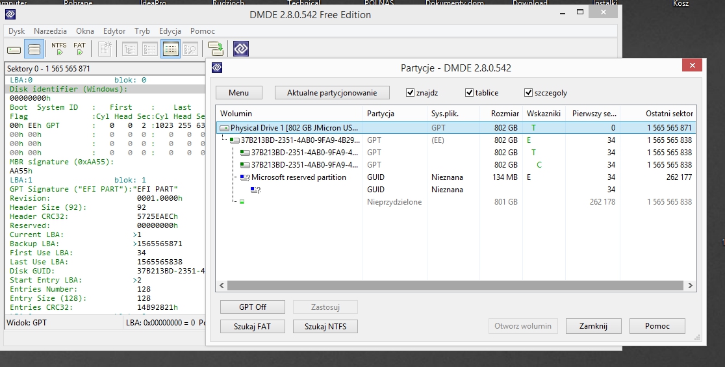This screenshot has width=725, height=367.
Task: Click the Entries CRC32 value 14B92821h
Action: pyautogui.click(x=157, y=307)
